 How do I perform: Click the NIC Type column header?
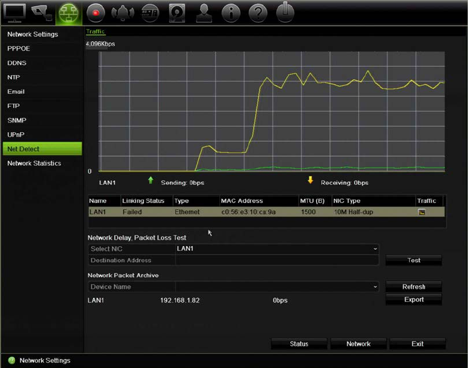347,201
